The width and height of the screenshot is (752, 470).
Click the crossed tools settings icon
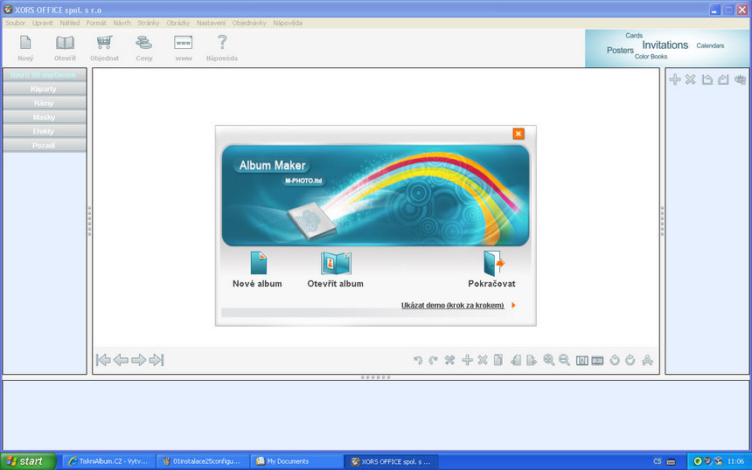[x=449, y=360]
